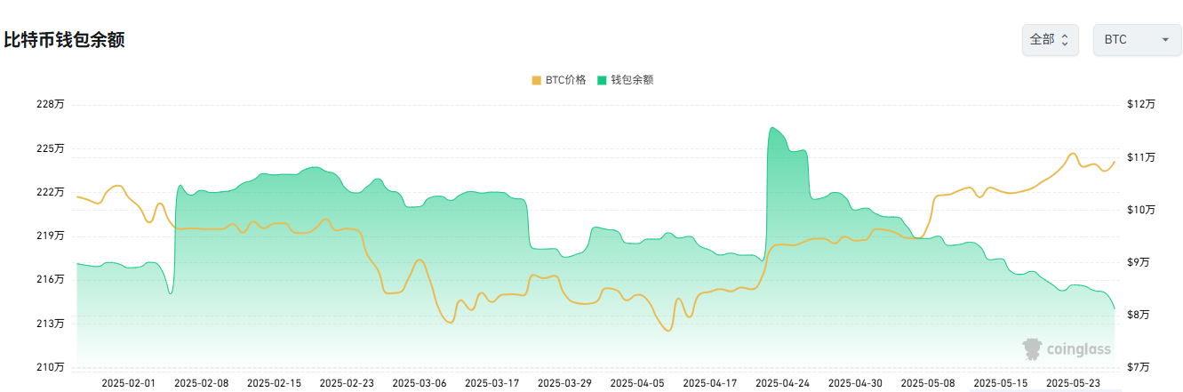Click the up-down chevron icon beside 全部

click(x=1065, y=40)
